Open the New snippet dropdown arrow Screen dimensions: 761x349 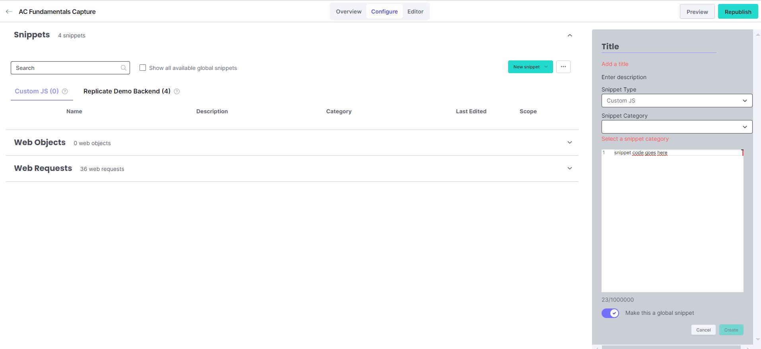click(546, 67)
